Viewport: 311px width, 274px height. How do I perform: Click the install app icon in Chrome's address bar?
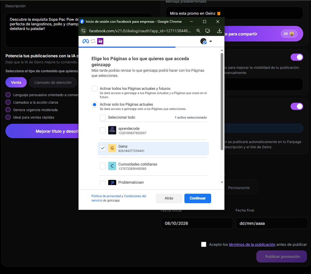(208, 31)
